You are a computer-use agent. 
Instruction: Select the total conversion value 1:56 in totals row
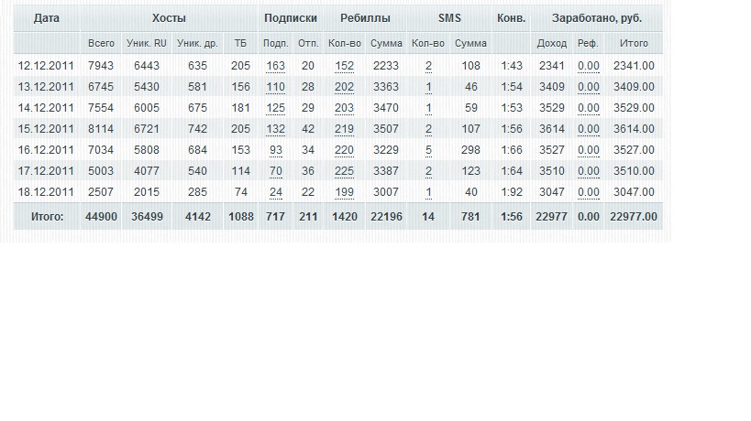(x=512, y=217)
